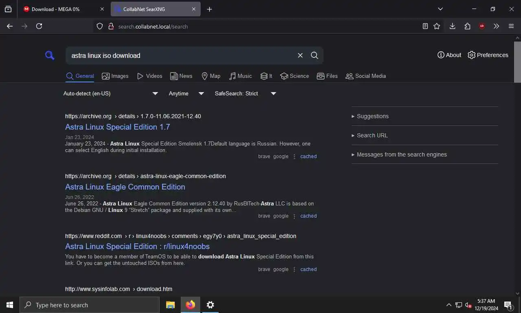
Task: Open Astra Linux Special Edition 1.7 result
Action: tap(118, 127)
